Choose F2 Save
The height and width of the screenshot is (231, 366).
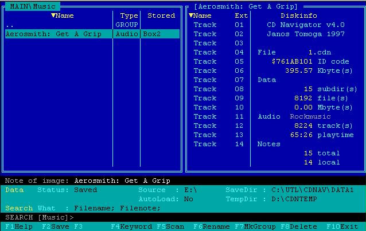(x=56, y=226)
